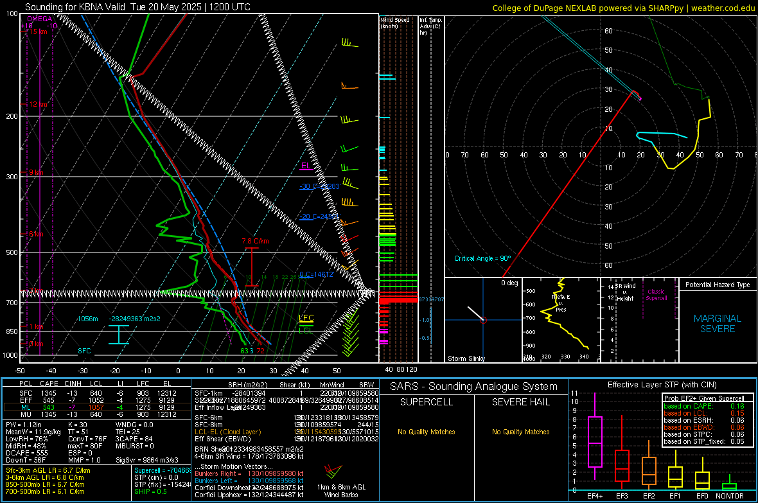Image resolution: width=758 pixels, height=503 pixels.
Task: Click the yellow LFC label
Action: coord(306,318)
